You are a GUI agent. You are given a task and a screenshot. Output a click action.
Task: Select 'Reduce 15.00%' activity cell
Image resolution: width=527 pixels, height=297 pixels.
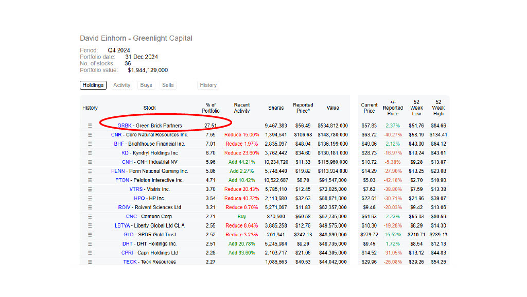click(x=242, y=135)
